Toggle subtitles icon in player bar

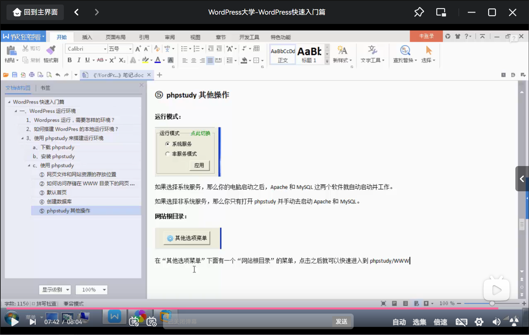461,322
